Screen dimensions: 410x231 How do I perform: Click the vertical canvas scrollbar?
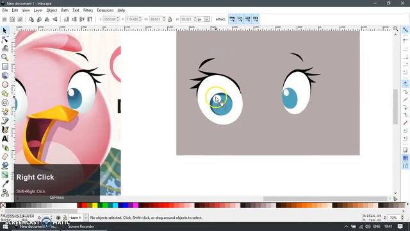[x=395, y=107]
